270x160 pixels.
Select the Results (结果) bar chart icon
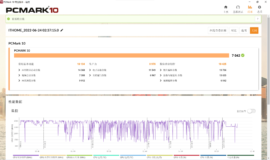[x=250, y=7]
